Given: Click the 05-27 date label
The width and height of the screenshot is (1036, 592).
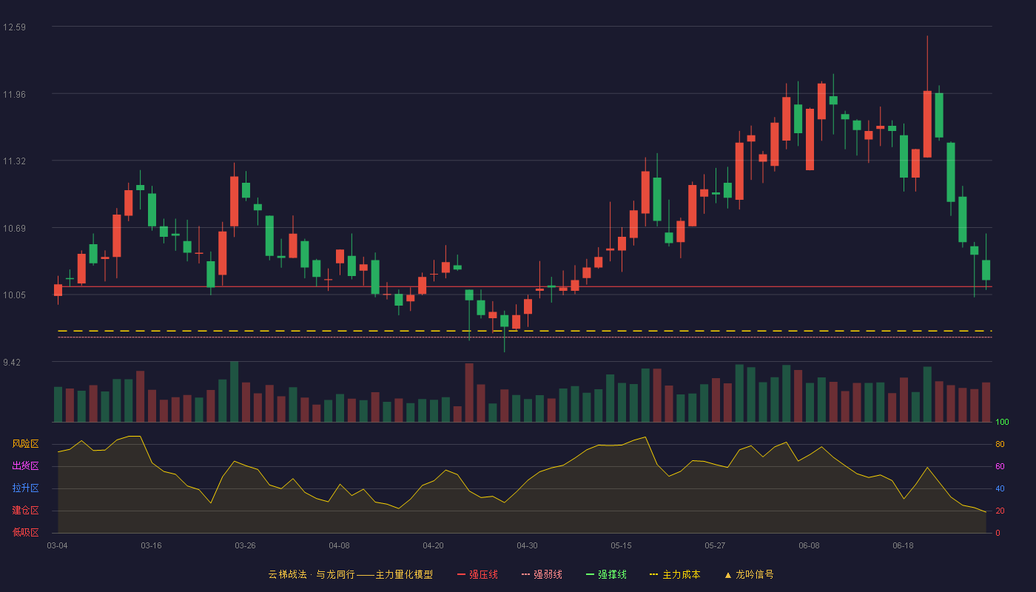Looking at the screenshot, I should 715,545.
